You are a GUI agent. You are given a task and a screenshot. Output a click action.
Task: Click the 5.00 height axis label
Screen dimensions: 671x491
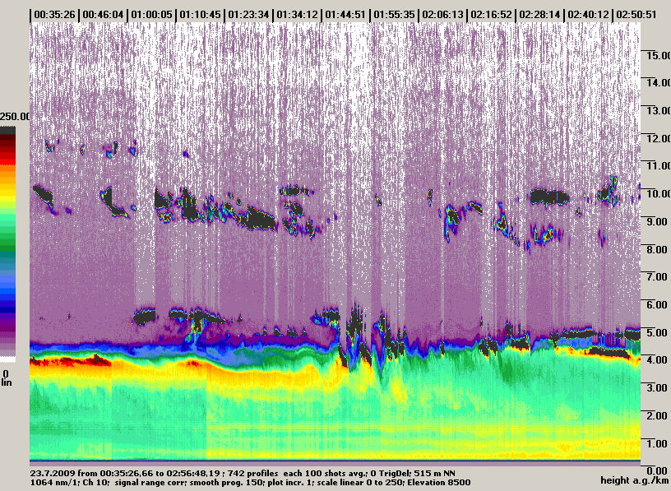pos(659,332)
